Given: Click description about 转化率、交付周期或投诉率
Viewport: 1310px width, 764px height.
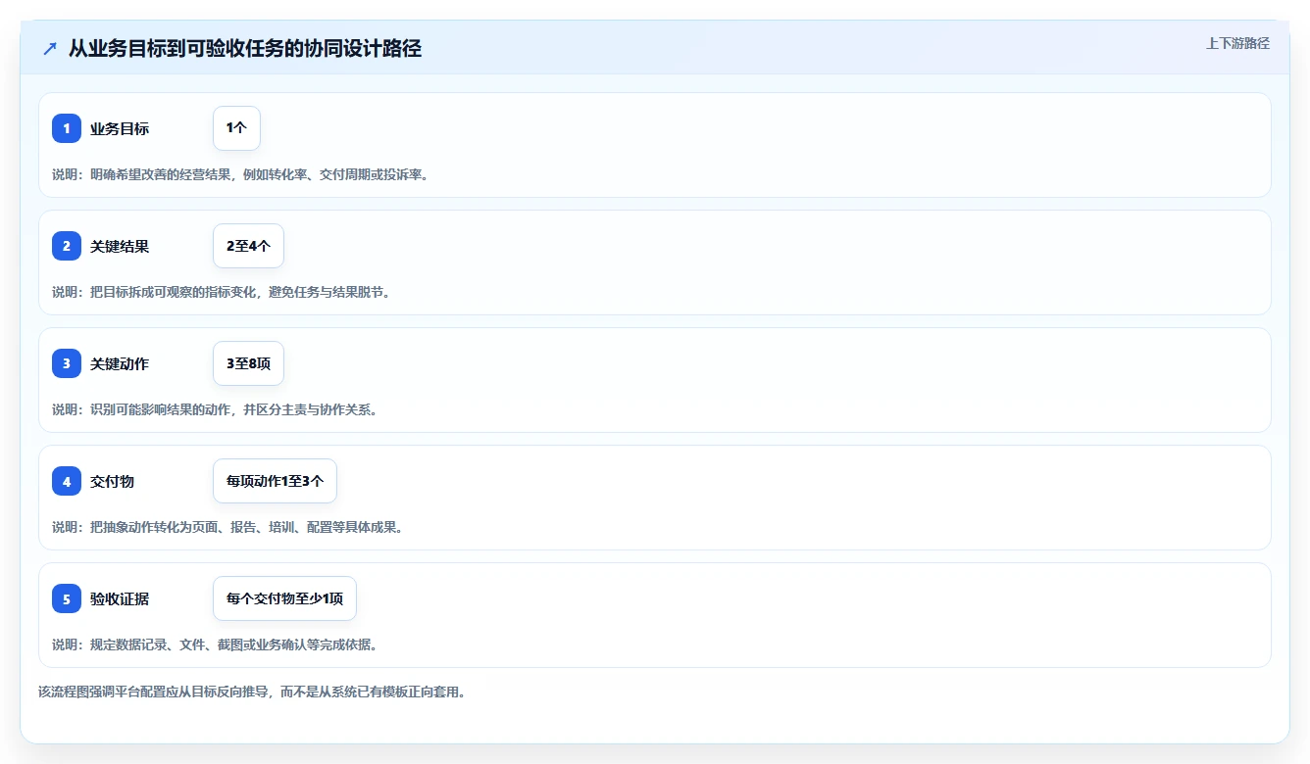Looking at the screenshot, I should tap(240, 174).
